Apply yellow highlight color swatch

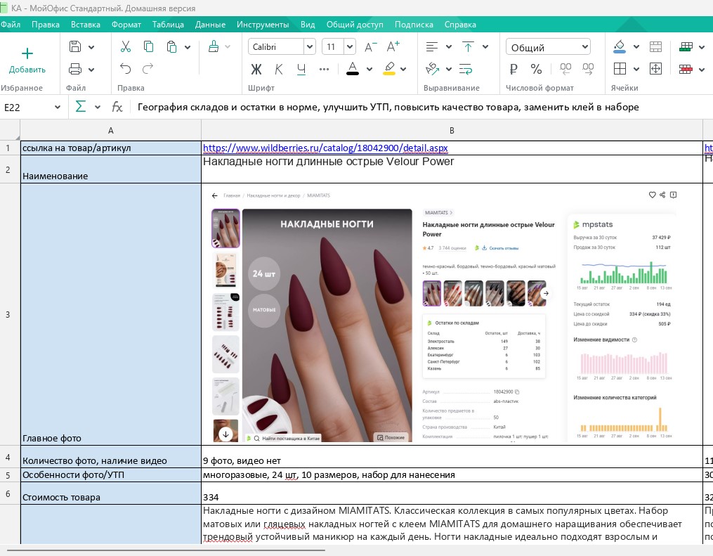coord(388,69)
